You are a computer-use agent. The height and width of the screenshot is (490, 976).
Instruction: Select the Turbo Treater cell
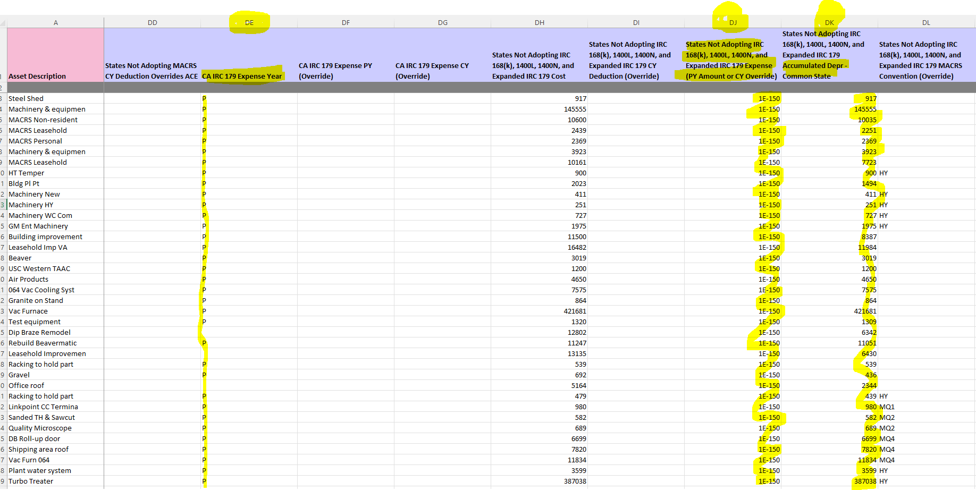click(x=55, y=481)
